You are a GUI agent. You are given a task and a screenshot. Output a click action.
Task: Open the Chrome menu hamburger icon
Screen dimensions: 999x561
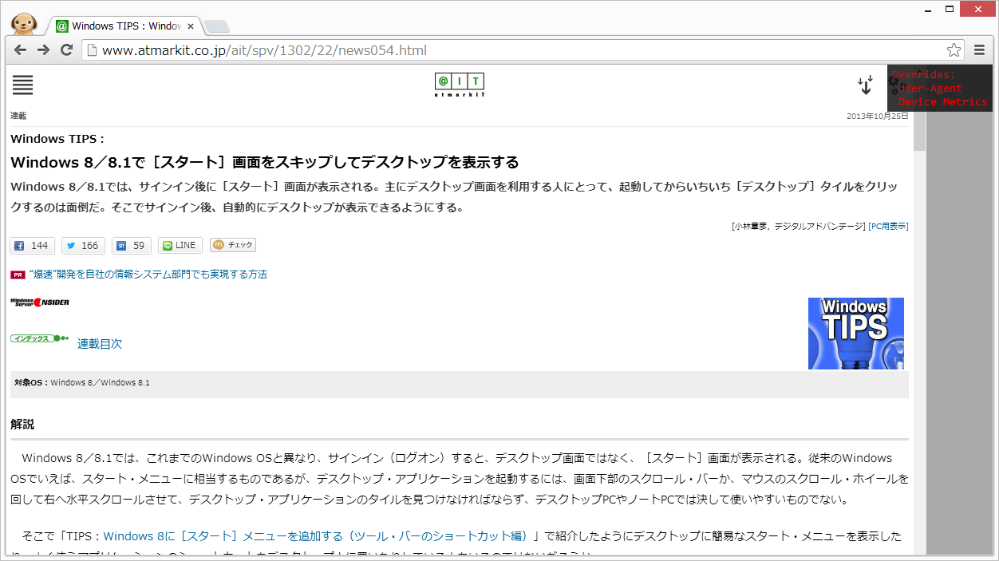[x=980, y=50]
